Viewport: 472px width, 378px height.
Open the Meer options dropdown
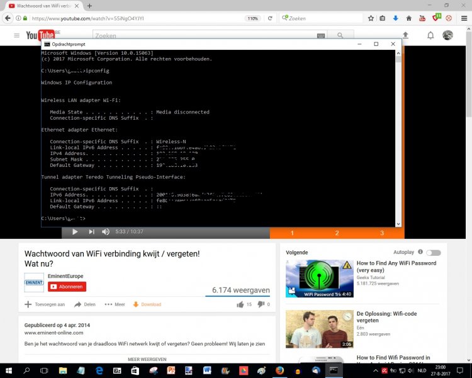(x=115, y=304)
